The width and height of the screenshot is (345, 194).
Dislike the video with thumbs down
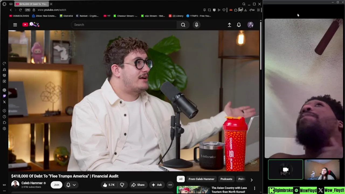coord(122,185)
